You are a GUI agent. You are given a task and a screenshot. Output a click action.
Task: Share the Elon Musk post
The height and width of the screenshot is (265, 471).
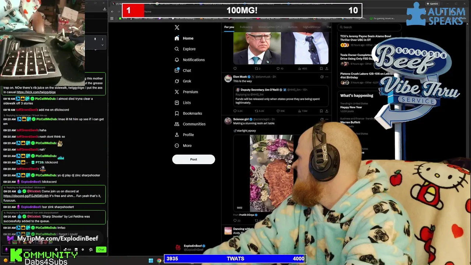coord(327,111)
